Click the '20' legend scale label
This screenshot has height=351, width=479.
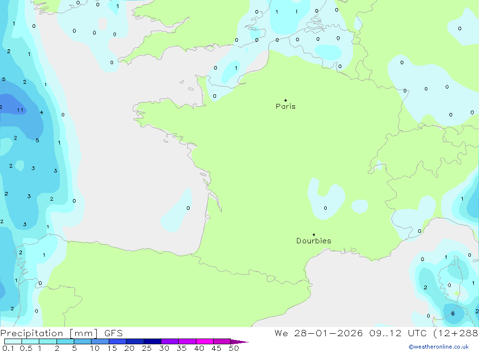click(129, 348)
